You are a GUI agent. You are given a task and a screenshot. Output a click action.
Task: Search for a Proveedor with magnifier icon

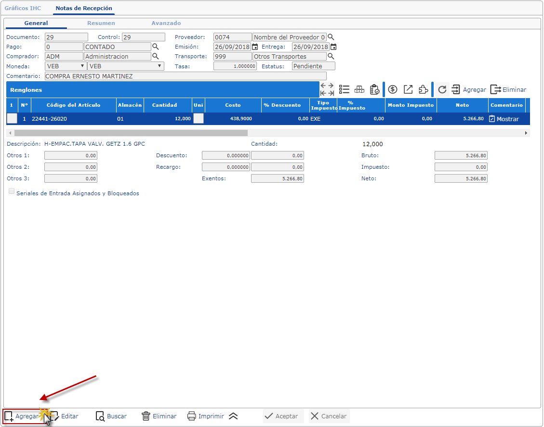331,37
